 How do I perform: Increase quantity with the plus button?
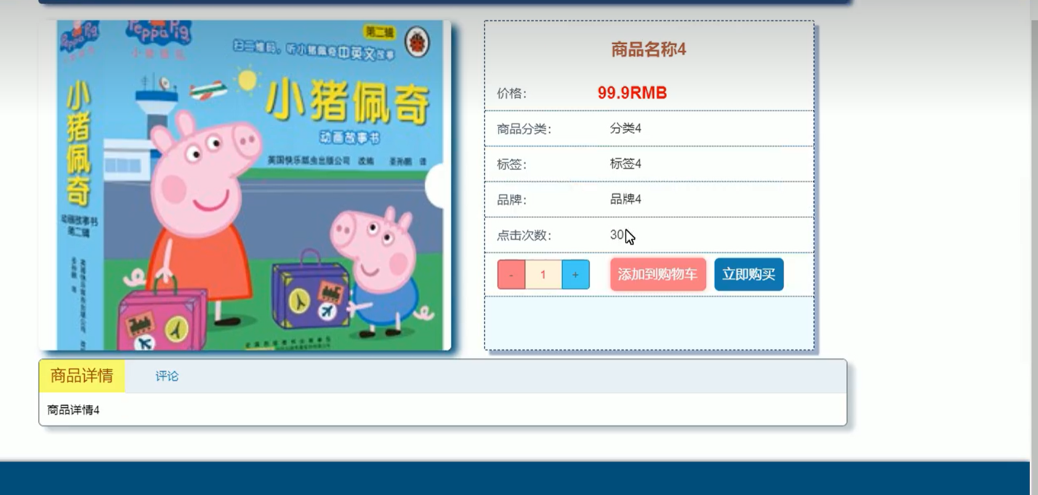coord(575,275)
